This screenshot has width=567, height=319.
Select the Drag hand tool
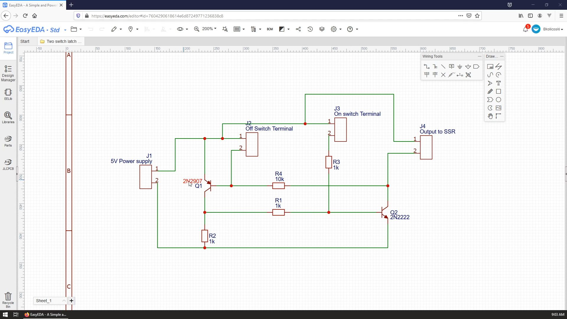[490, 116]
